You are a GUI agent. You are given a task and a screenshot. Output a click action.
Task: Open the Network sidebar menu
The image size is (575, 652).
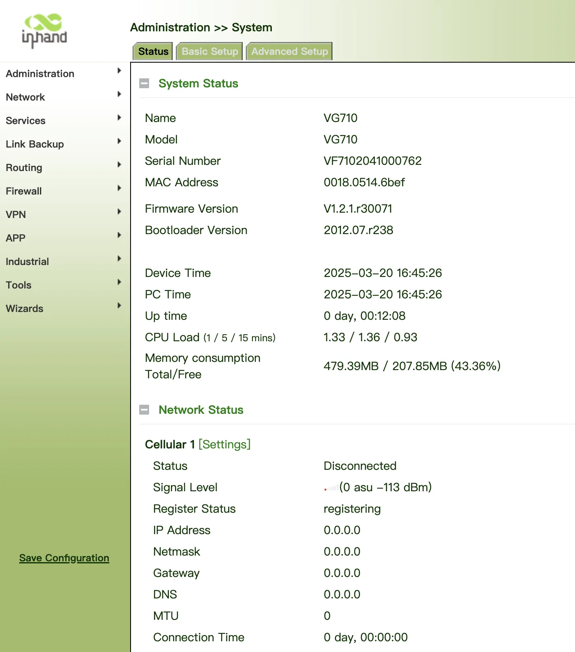pyautogui.click(x=25, y=97)
